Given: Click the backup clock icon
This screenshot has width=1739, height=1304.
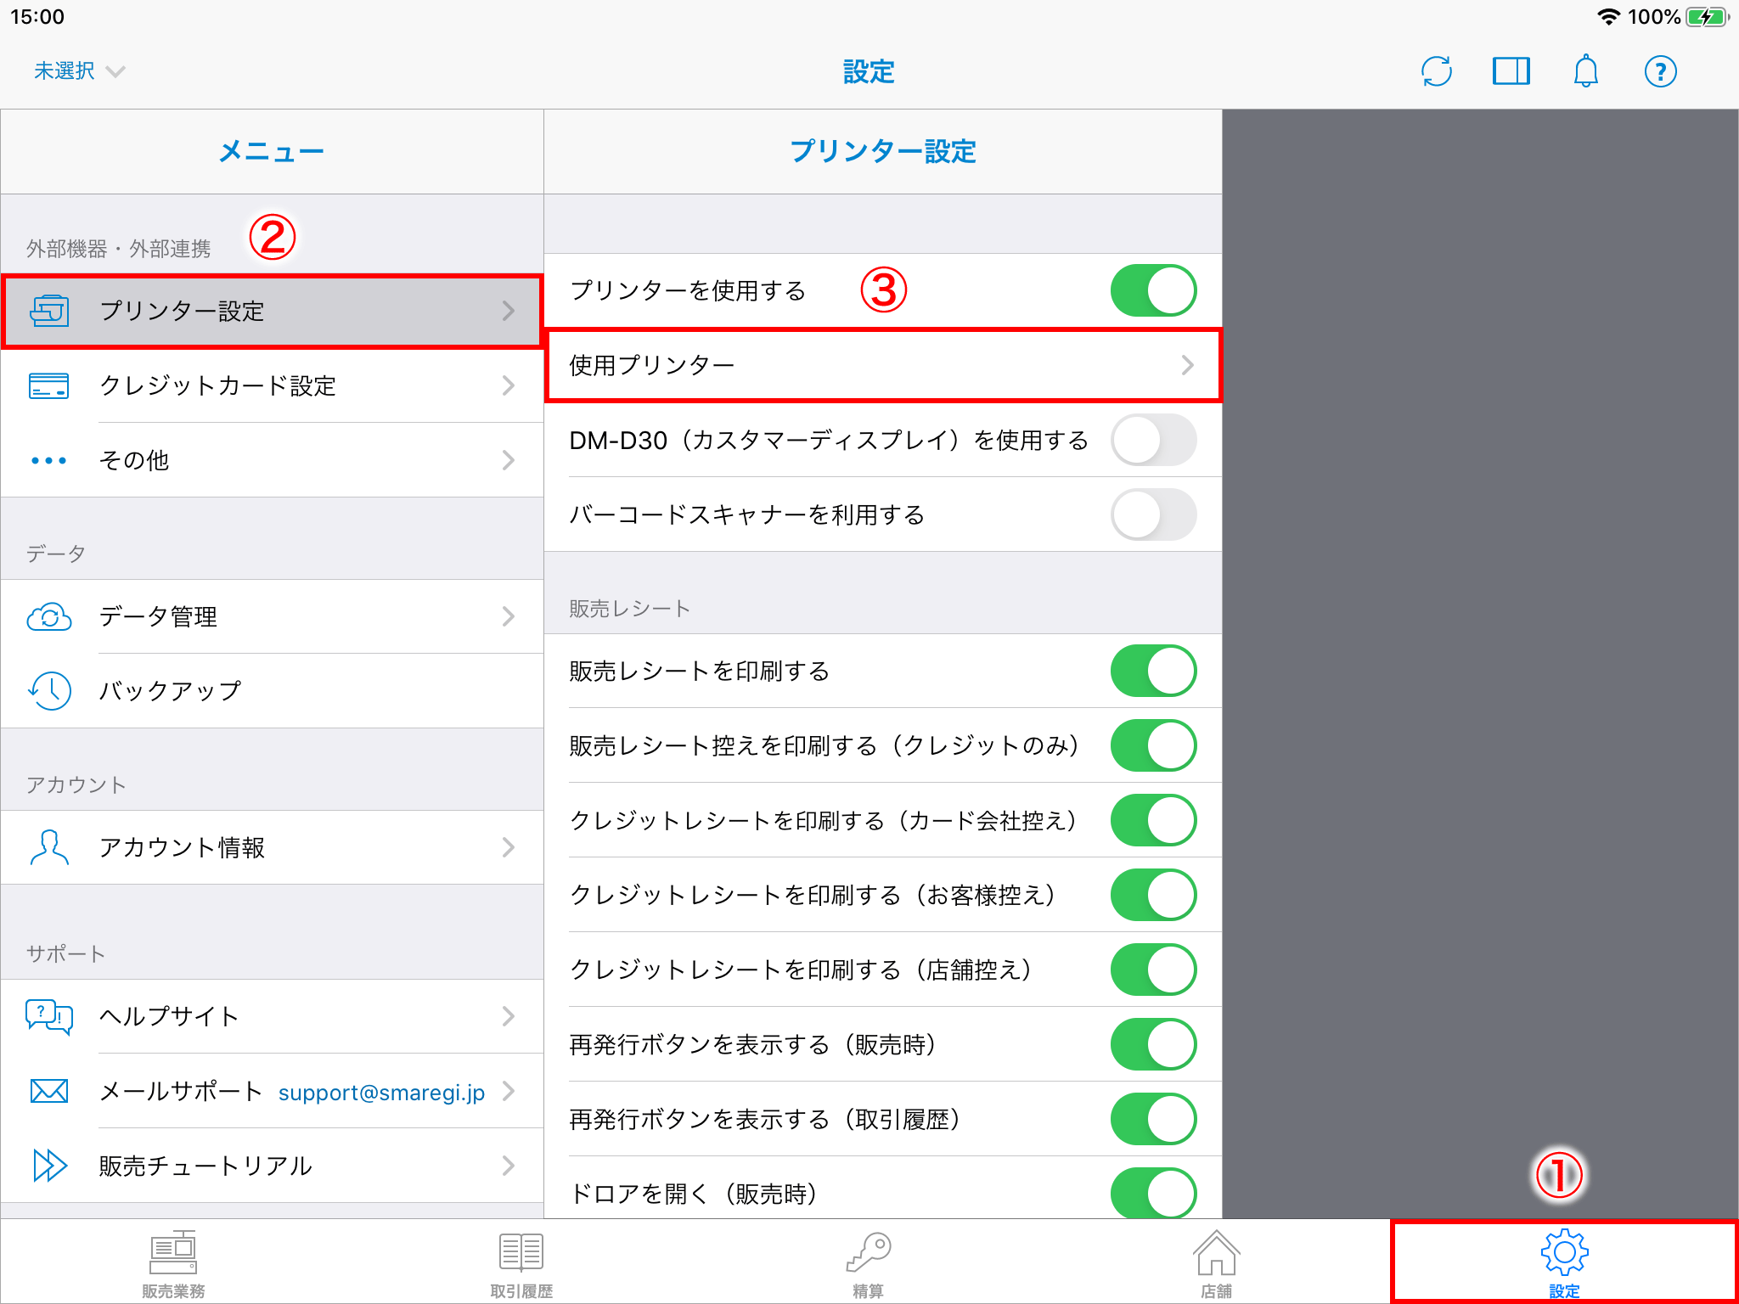Looking at the screenshot, I should click(49, 690).
